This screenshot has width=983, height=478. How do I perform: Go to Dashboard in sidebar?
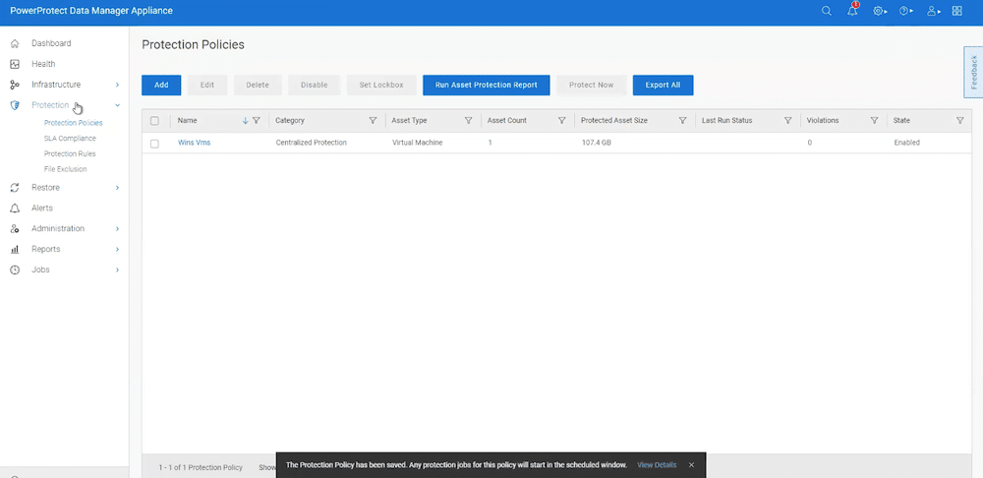click(51, 43)
